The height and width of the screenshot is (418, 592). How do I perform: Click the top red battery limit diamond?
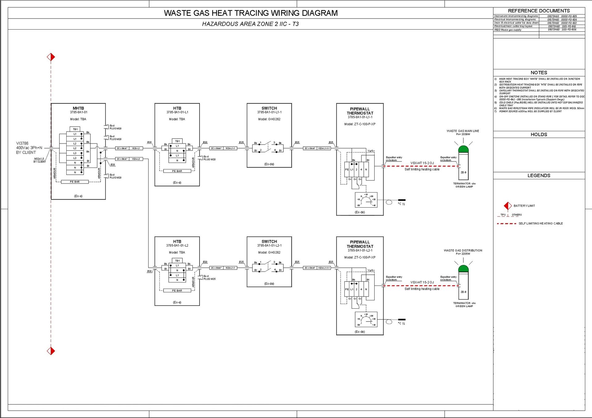(51, 57)
